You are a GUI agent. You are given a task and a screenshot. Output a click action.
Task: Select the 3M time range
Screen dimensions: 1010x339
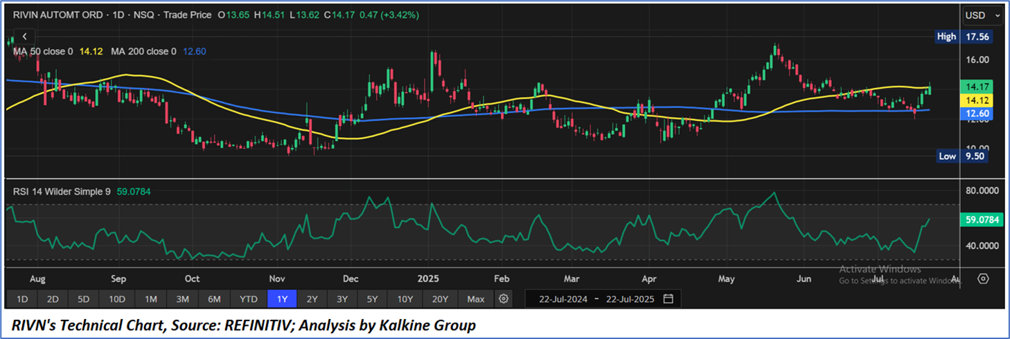(x=182, y=299)
